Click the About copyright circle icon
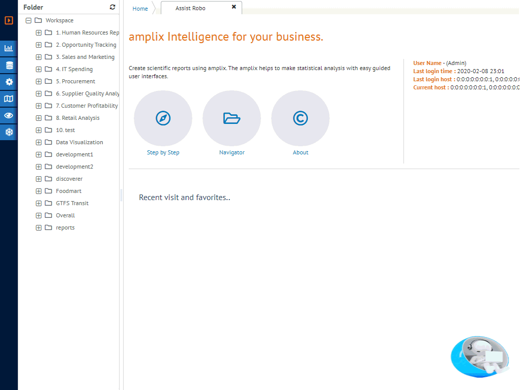This screenshot has width=521, height=390. [300, 118]
